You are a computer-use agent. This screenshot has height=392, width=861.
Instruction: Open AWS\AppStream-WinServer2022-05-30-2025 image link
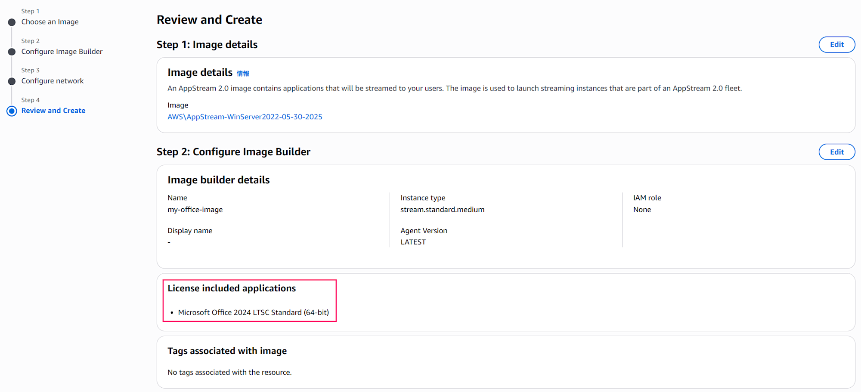(245, 117)
